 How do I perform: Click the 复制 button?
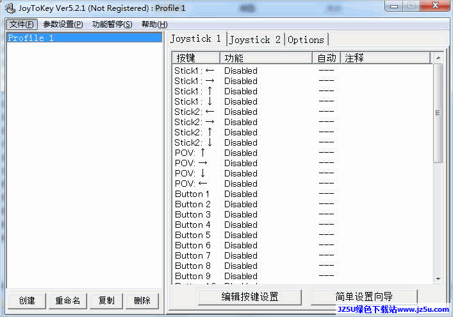(x=106, y=301)
